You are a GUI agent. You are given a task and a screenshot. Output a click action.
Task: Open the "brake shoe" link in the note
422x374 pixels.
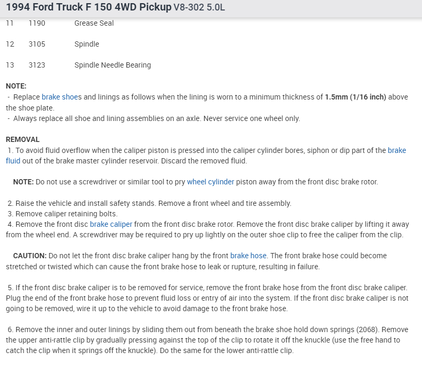pyautogui.click(x=59, y=97)
